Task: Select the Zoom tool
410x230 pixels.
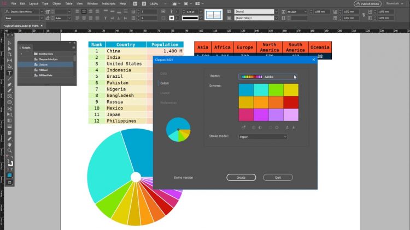Action: [10, 150]
